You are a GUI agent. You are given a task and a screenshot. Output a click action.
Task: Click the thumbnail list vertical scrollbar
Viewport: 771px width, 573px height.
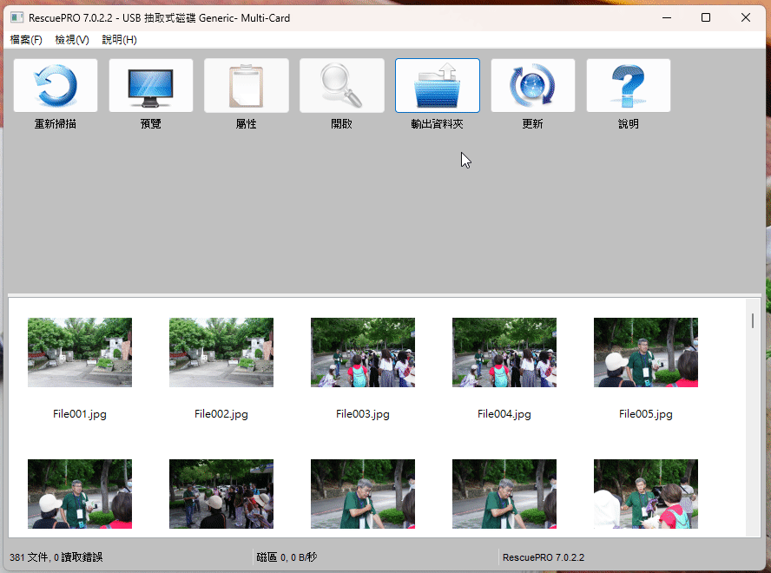click(x=753, y=417)
